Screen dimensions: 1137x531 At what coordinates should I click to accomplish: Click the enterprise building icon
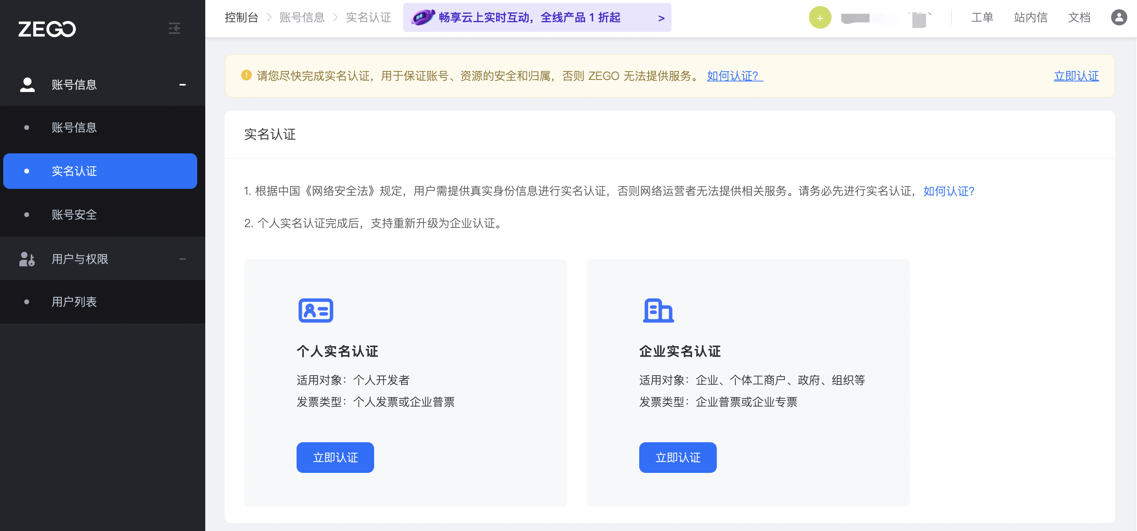658,311
